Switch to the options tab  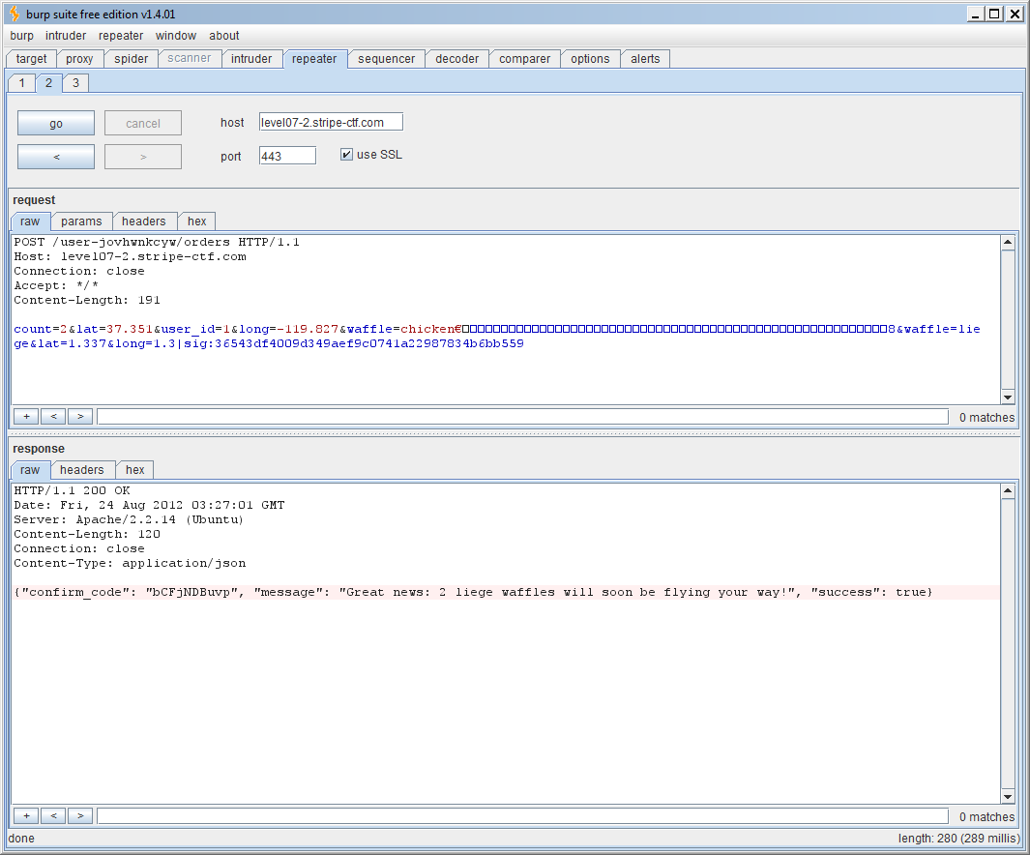(x=590, y=58)
